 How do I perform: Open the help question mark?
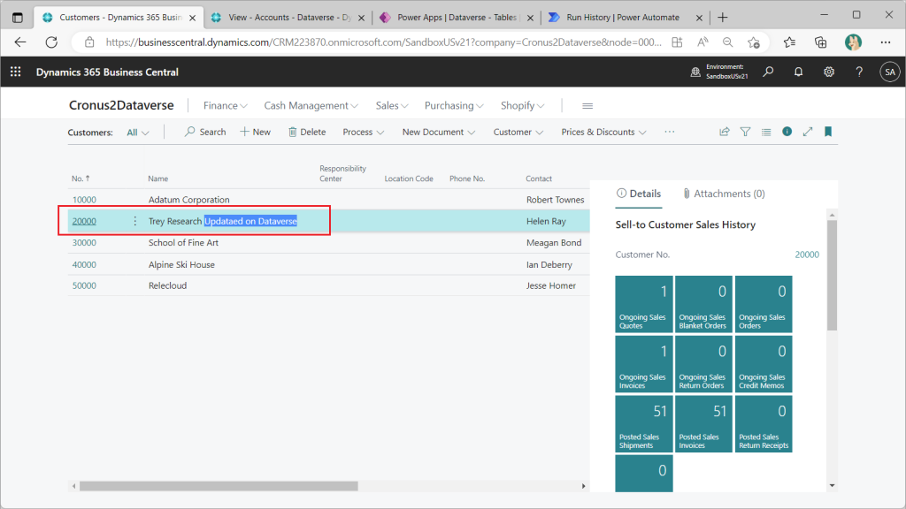[859, 72]
